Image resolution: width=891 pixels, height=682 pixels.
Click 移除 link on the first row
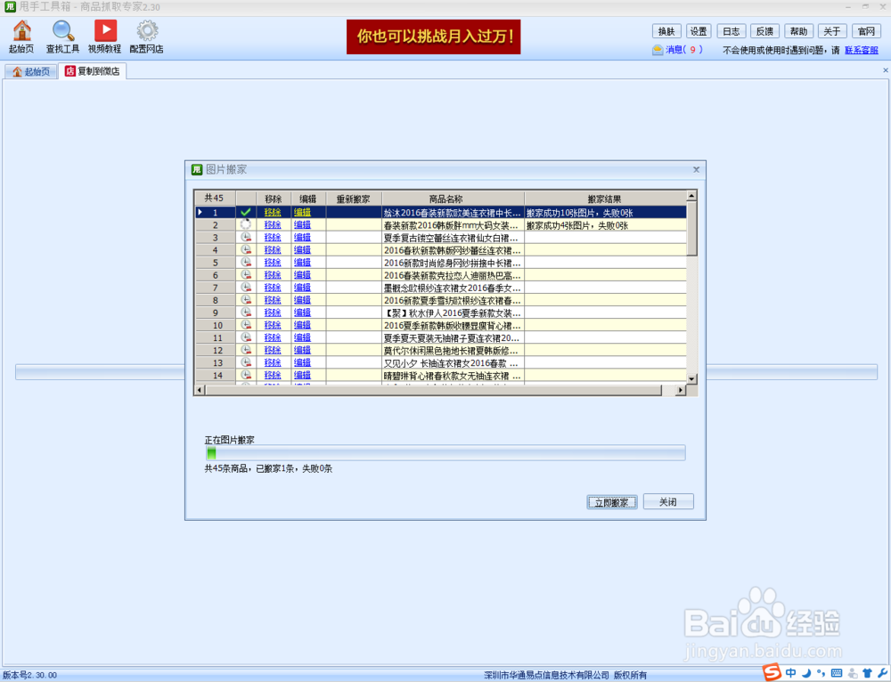click(272, 212)
